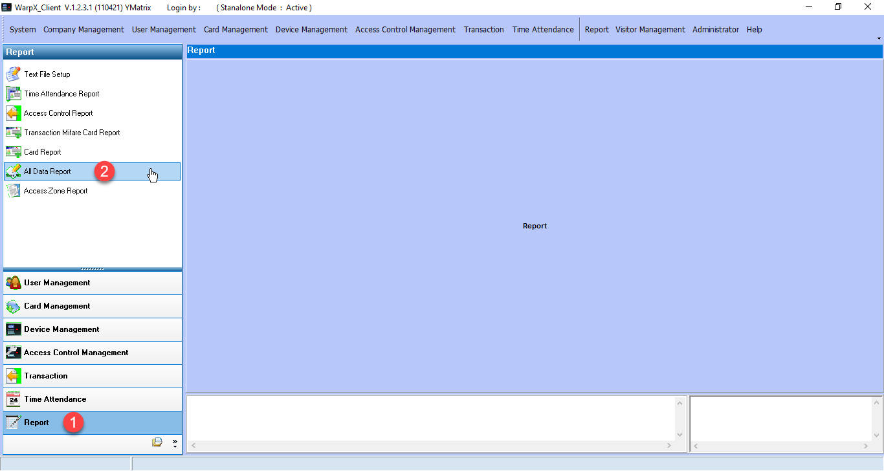Open the Time Attendance menu in the menu bar
884x471 pixels.
543,29
